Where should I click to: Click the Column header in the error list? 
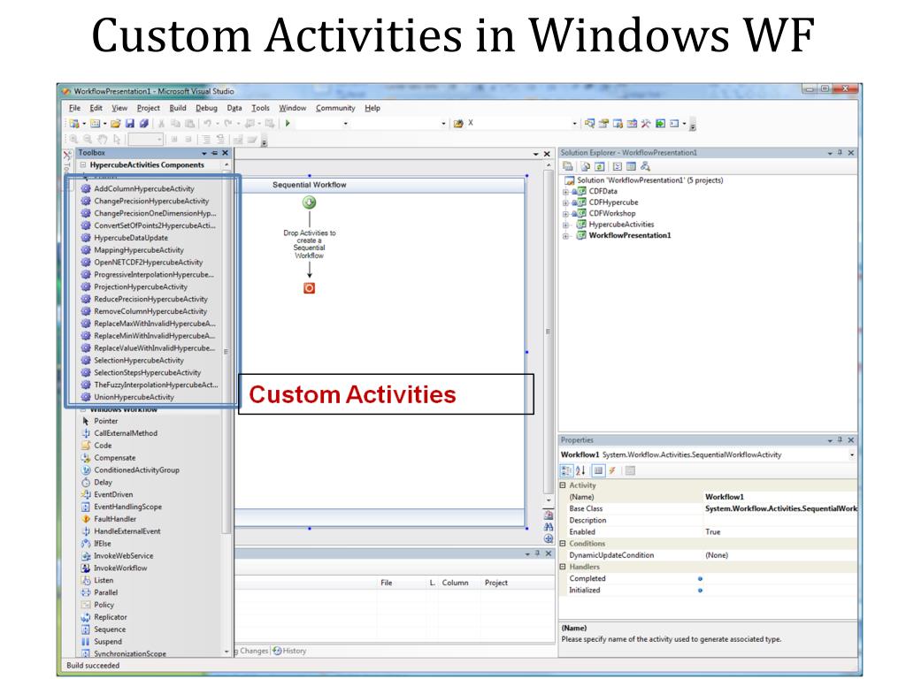[456, 583]
